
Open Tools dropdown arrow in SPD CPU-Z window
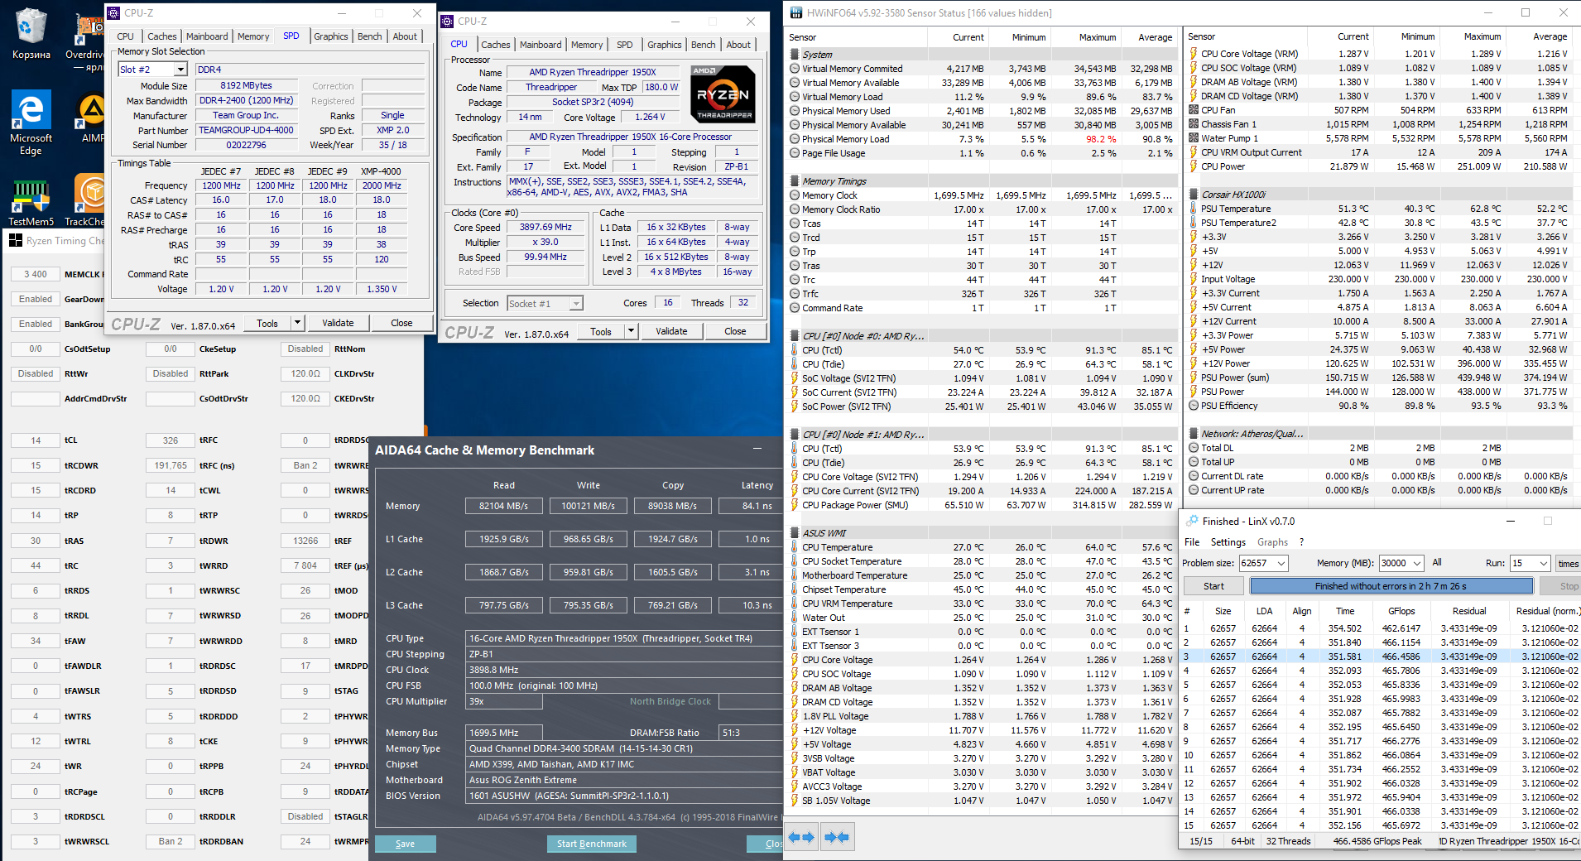click(297, 322)
